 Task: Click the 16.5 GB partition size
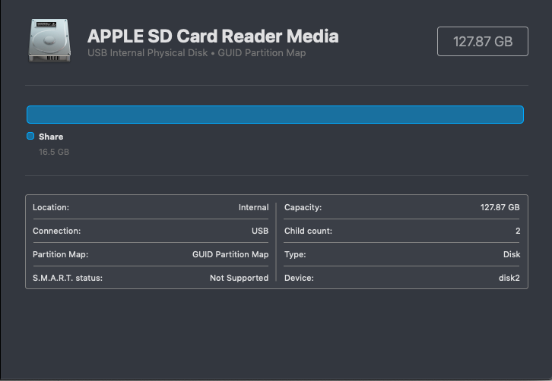coord(54,152)
